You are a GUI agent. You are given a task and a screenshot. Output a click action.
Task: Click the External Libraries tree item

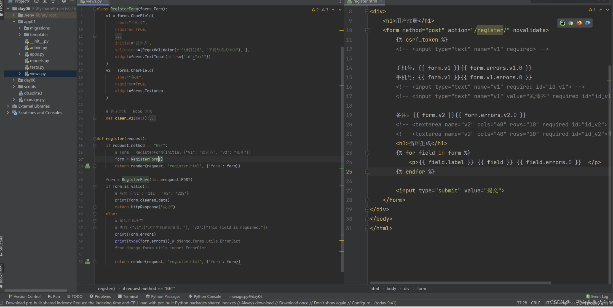(x=34, y=106)
